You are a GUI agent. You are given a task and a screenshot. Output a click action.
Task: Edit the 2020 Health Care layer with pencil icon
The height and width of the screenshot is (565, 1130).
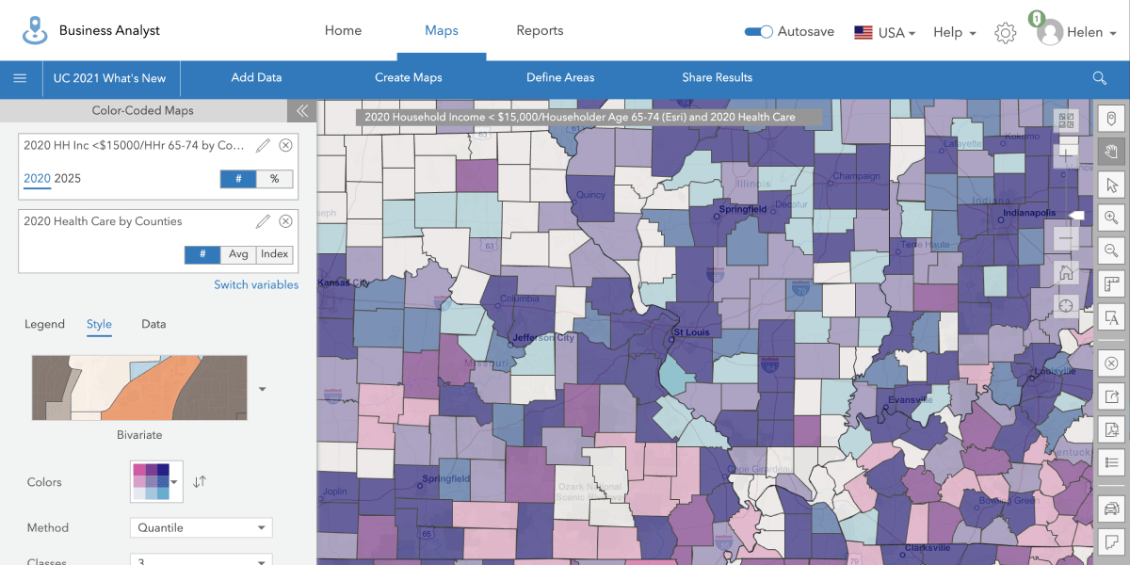pyautogui.click(x=265, y=220)
